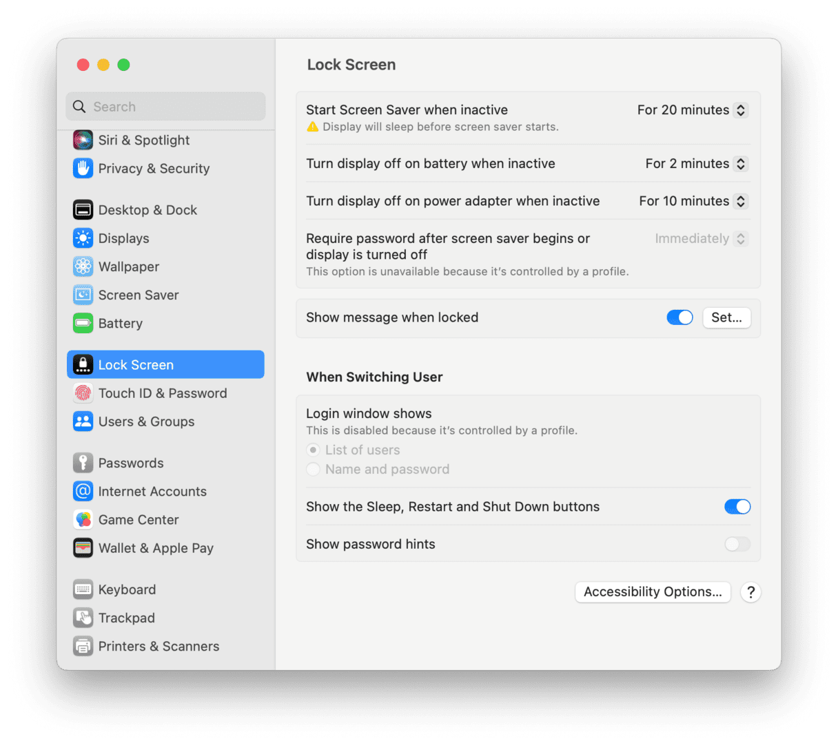Select the Game Center icon
This screenshot has width=838, height=745.
tap(83, 519)
